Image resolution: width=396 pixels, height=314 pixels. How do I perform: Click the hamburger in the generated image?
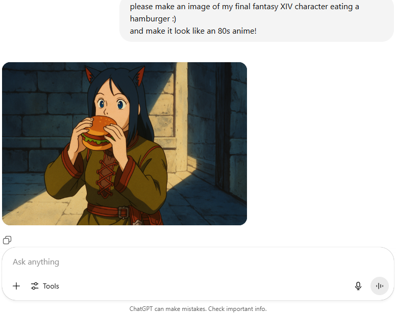coord(99,133)
